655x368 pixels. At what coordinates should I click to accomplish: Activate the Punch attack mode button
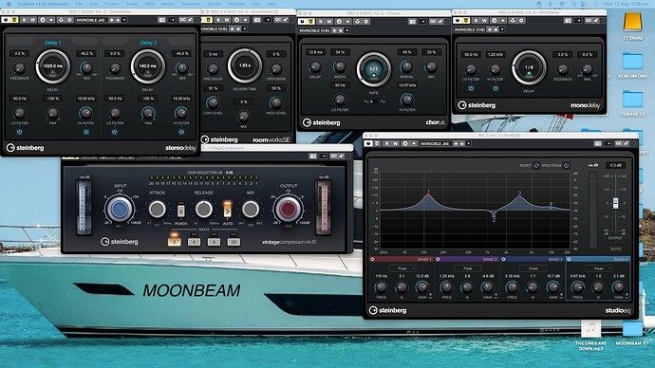click(181, 212)
